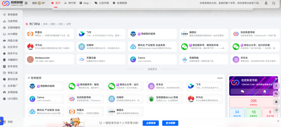The image size is (281, 127).
Task: Click the floating WeChat icon on right edge
Action: (276, 94)
